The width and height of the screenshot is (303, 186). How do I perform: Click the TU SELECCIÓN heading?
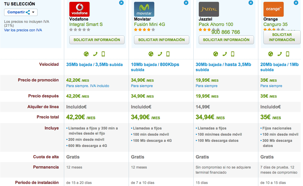tap(20, 4)
